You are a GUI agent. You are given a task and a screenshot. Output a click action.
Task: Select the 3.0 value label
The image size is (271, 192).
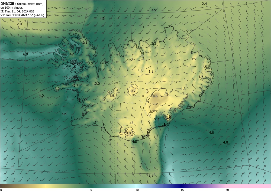pyautogui.click(x=98, y=84)
